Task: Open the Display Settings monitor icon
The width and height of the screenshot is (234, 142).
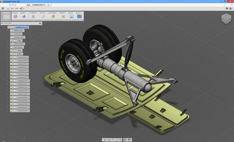Action: pyautogui.click(x=125, y=140)
